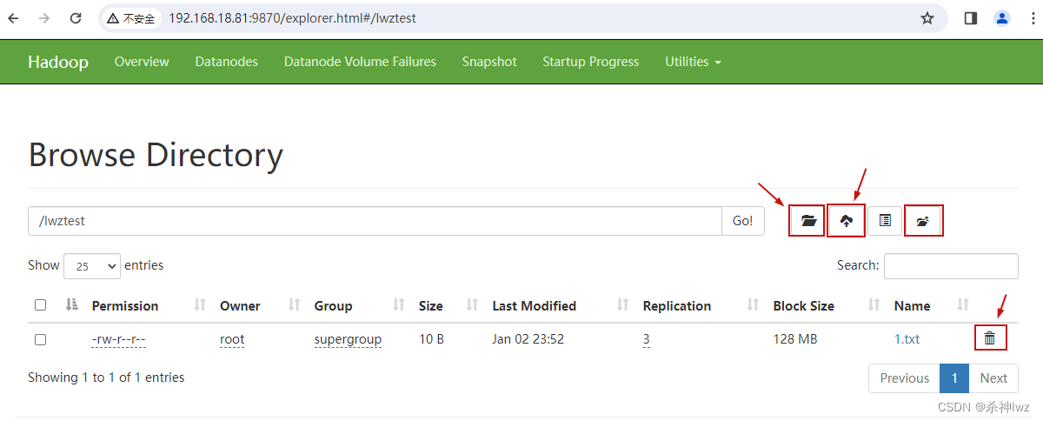Reload the page in the browser
This screenshot has width=1043, height=421.
coord(76,18)
